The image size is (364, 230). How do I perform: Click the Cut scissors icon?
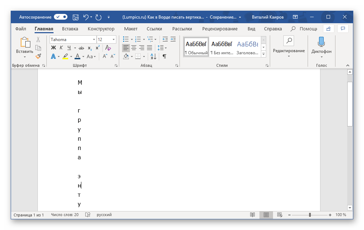[x=38, y=39]
